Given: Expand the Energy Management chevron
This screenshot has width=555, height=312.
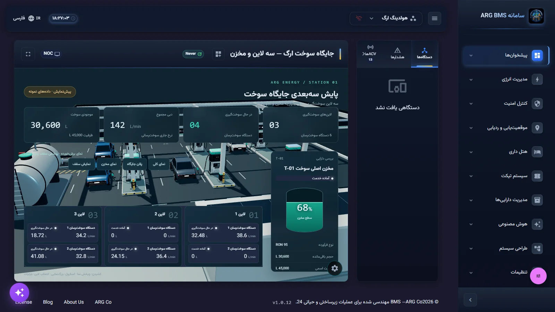Looking at the screenshot, I should tap(471, 80).
